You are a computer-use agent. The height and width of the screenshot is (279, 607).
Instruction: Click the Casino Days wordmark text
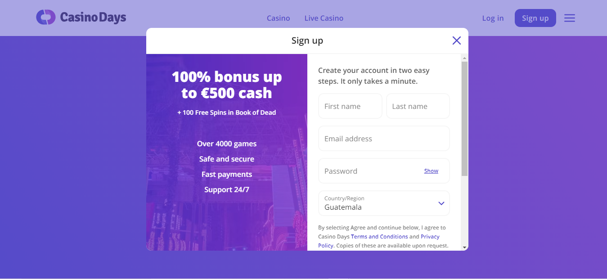[93, 18]
